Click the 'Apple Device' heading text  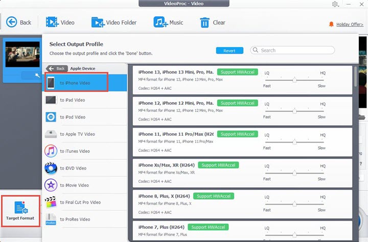point(83,68)
